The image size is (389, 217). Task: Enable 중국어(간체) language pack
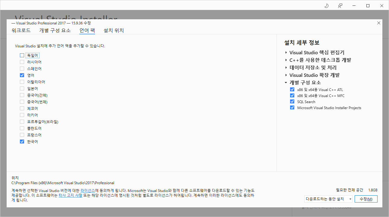22,95
